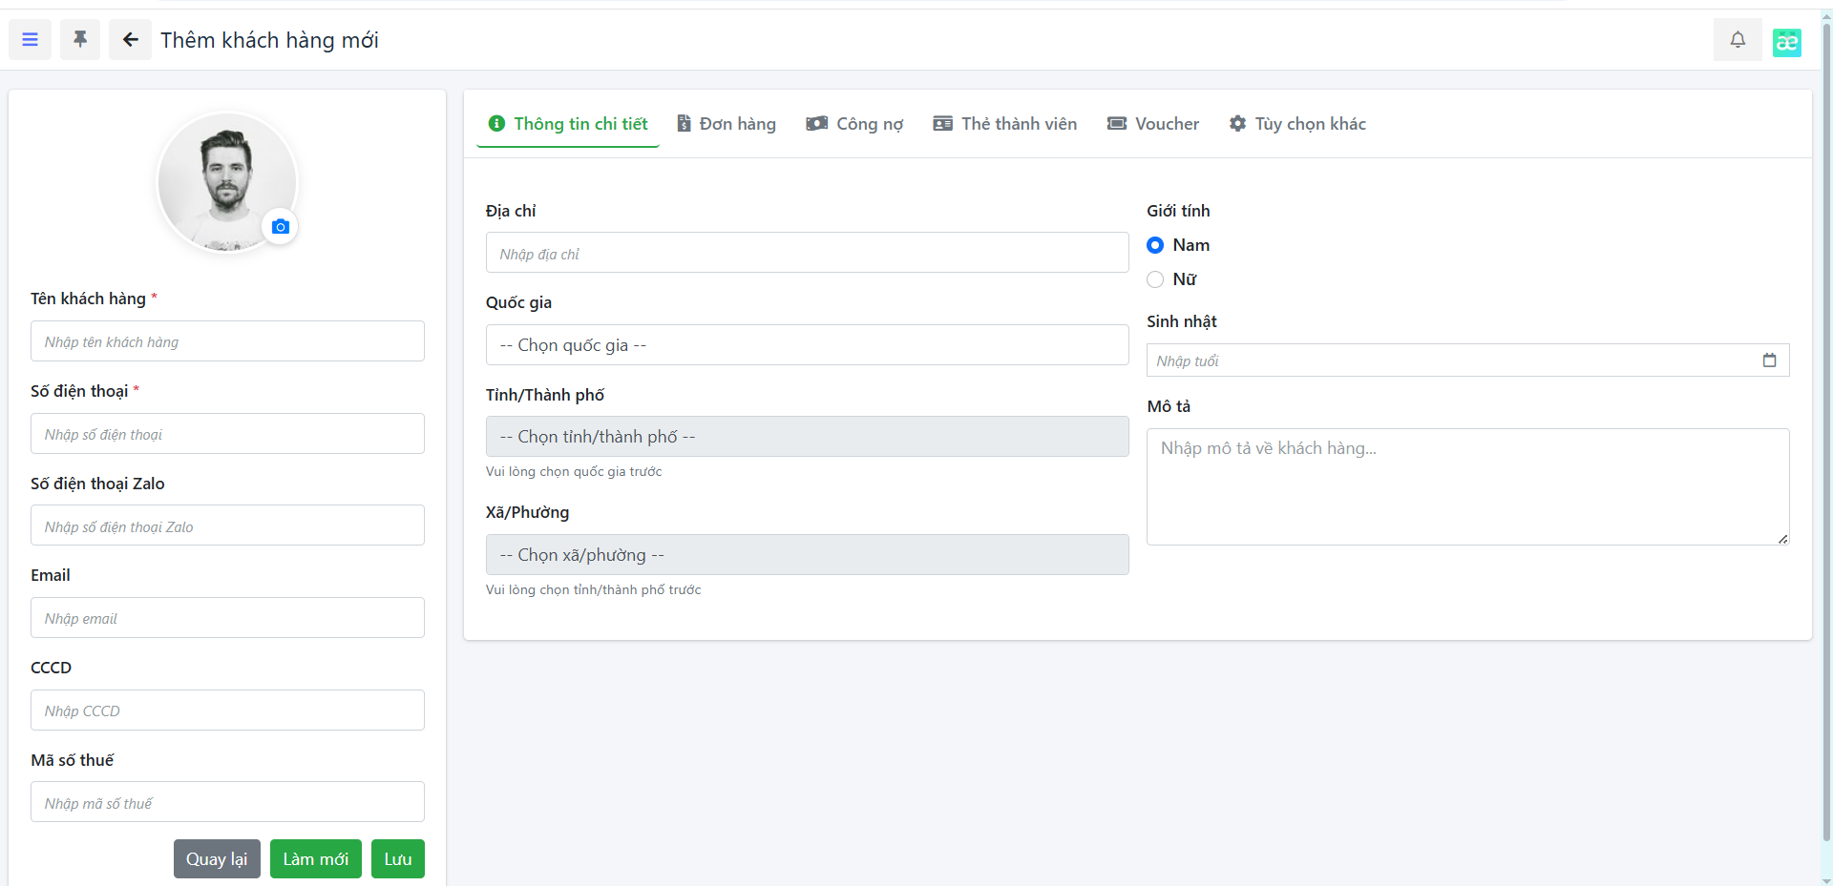
Task: Click the hamburger menu icon
Action: tap(30, 40)
